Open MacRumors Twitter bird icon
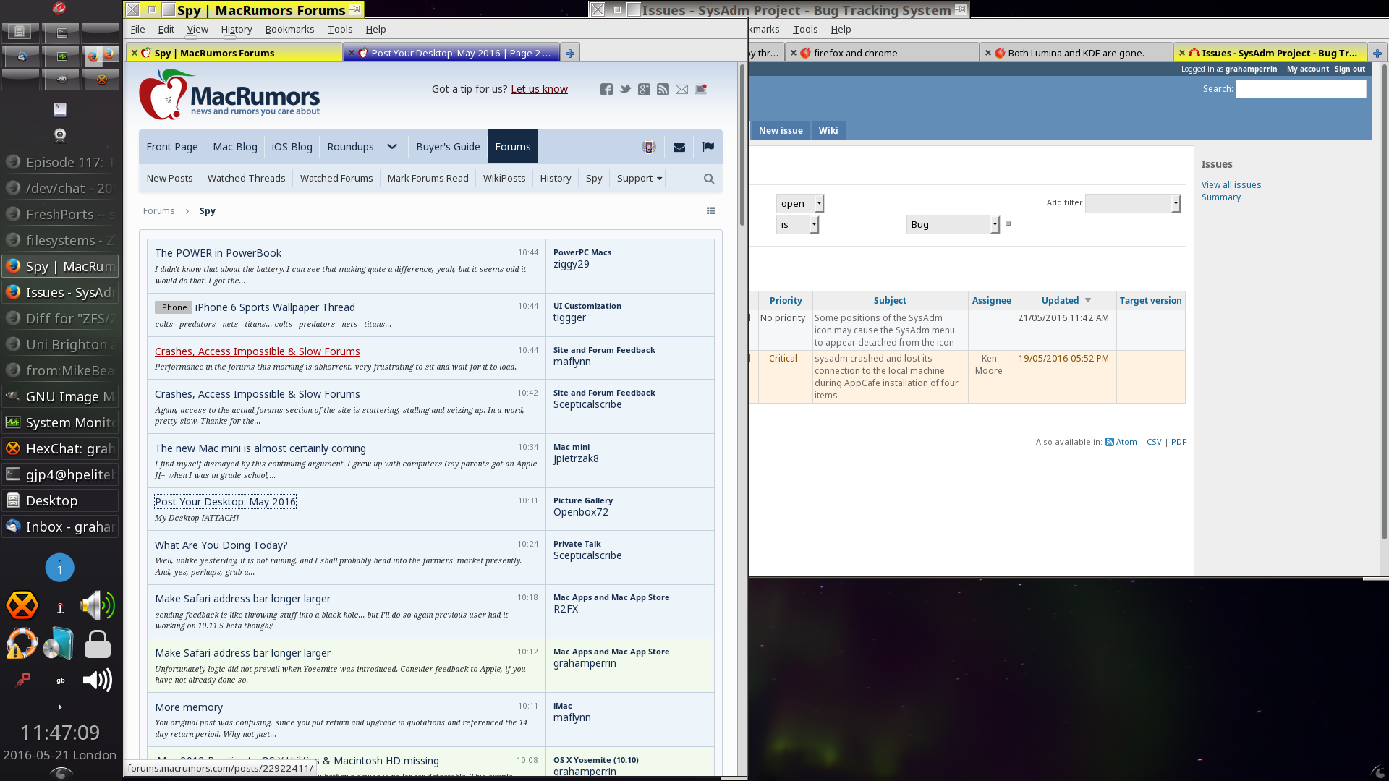 625,89
